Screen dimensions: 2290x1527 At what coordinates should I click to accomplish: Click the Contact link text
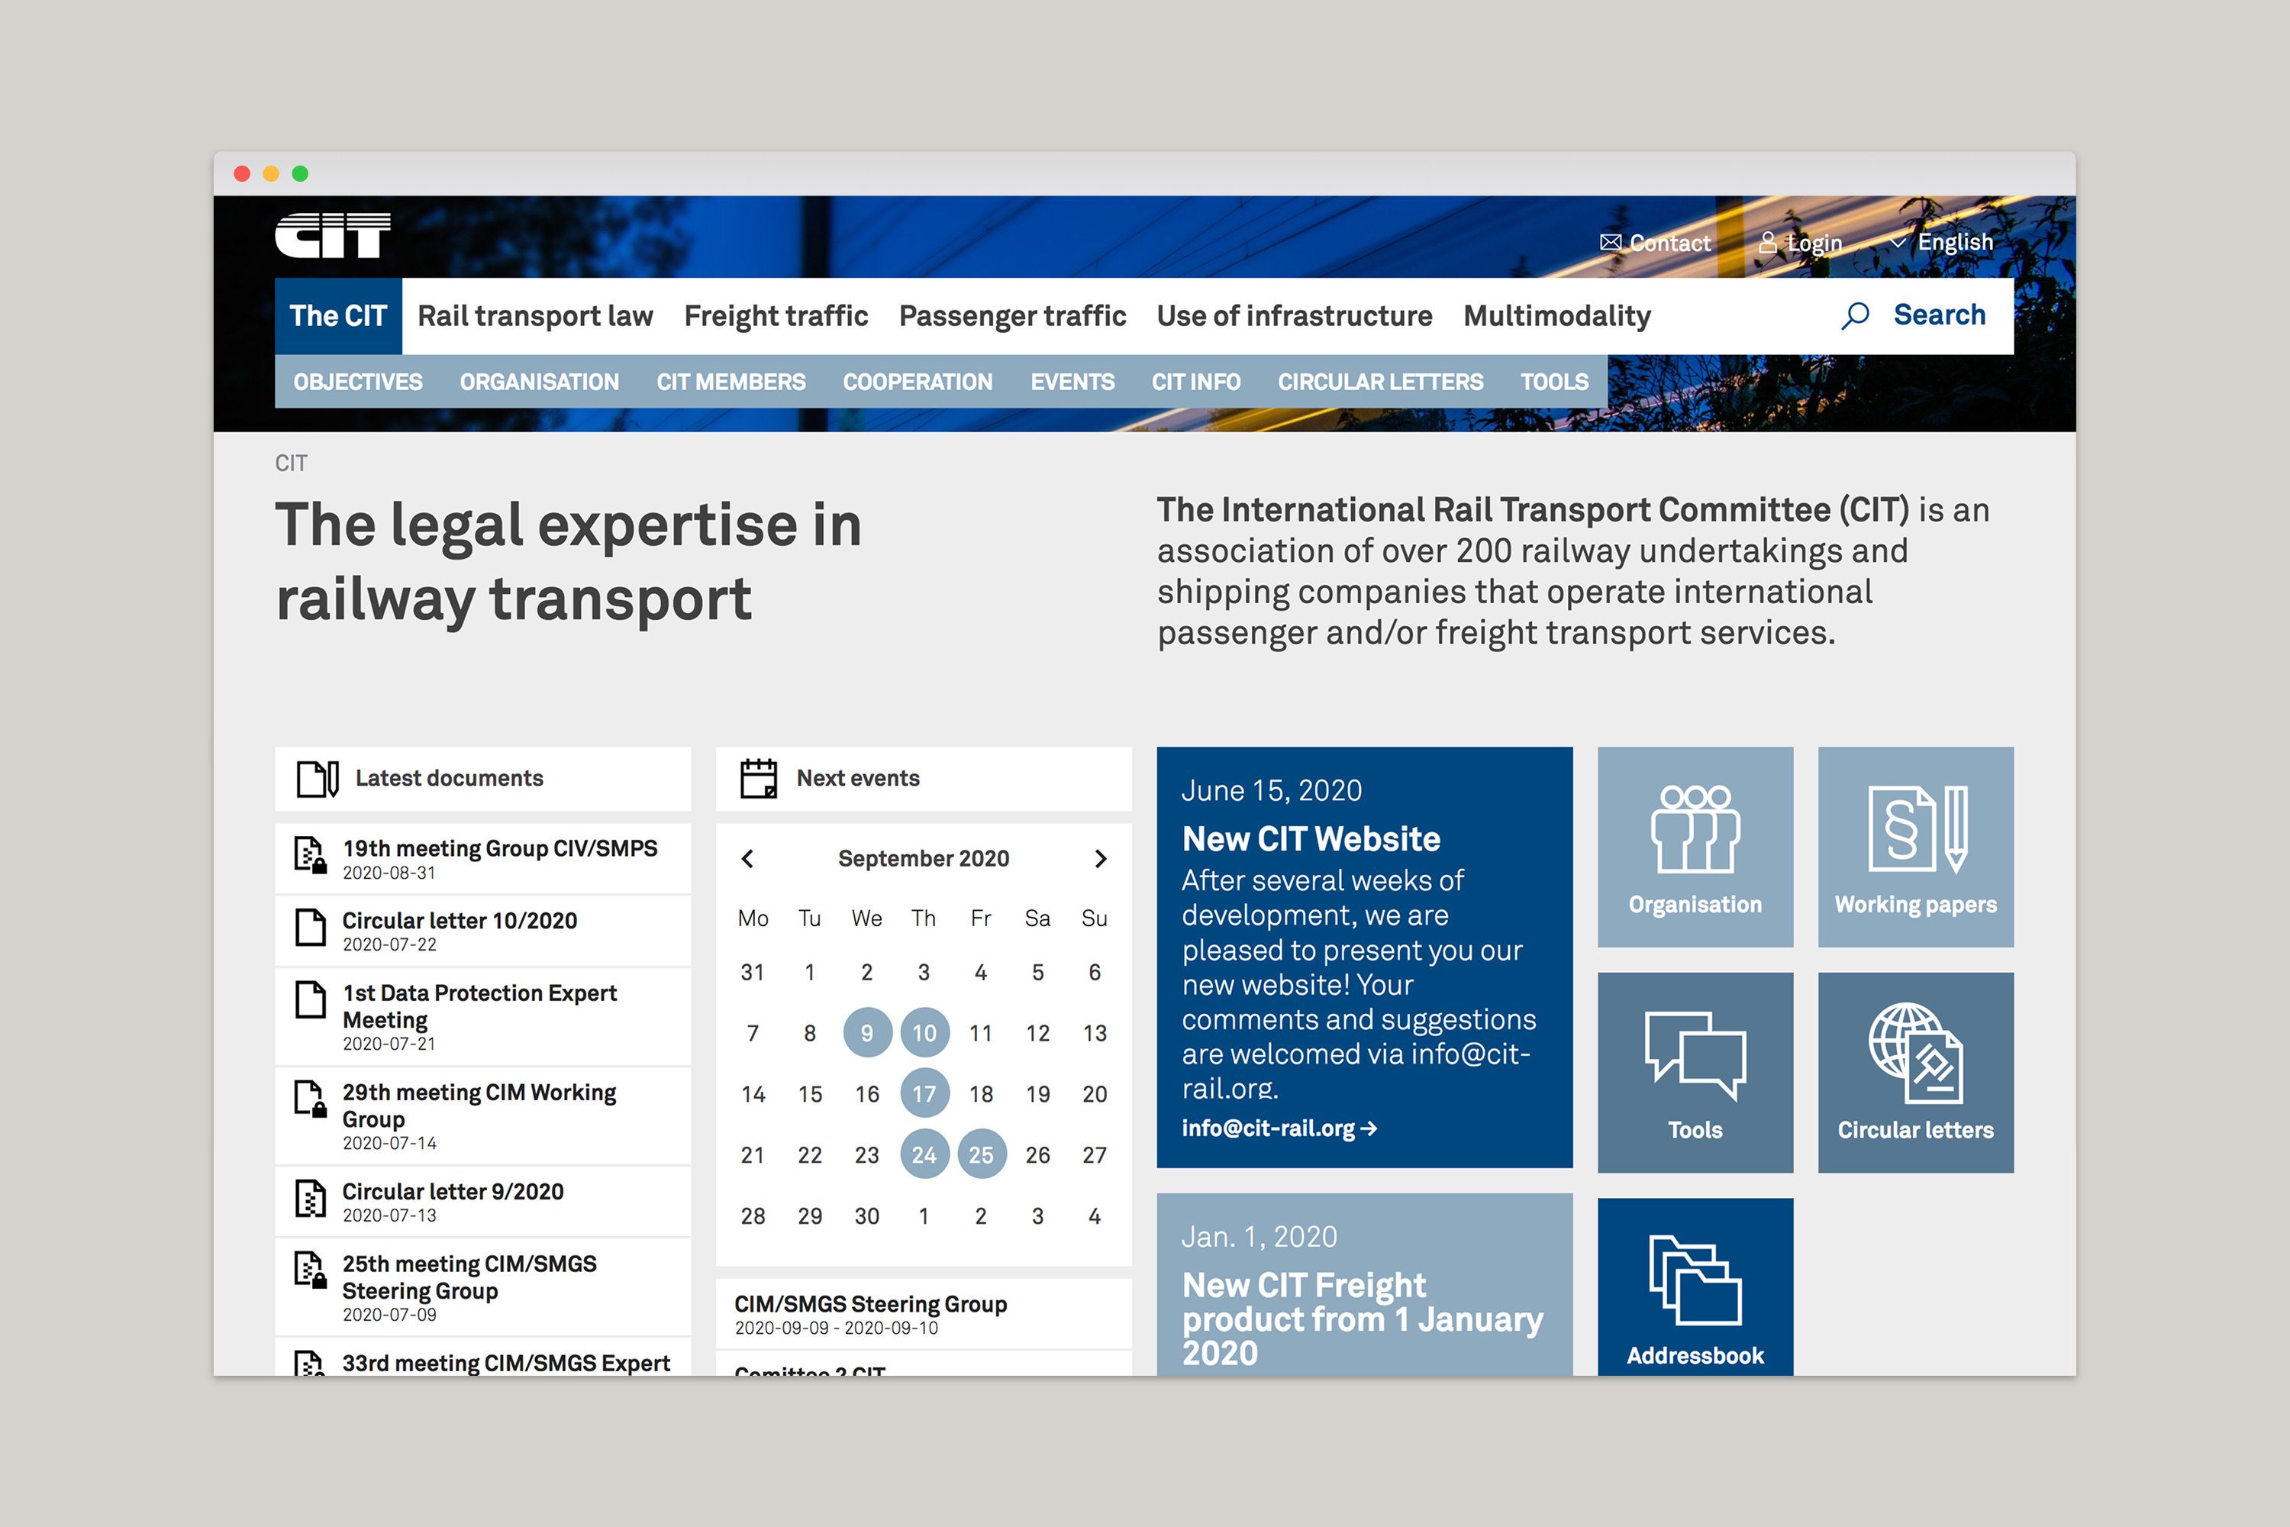coord(1670,243)
